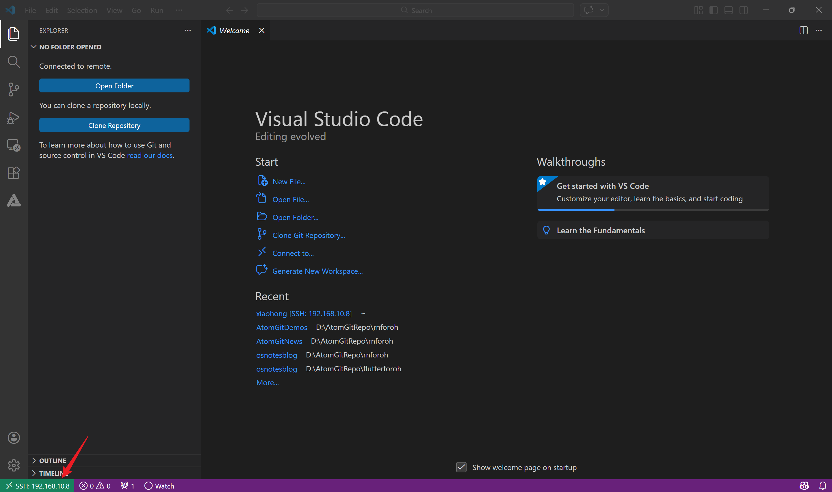Open the Accounts menu icon
The image size is (832, 492).
pyautogui.click(x=14, y=438)
